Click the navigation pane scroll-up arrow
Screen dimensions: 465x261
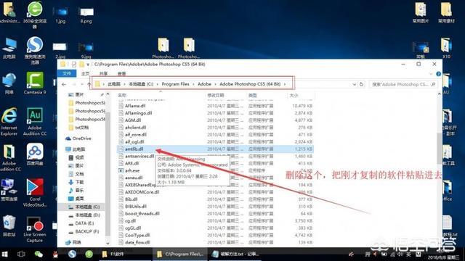(x=108, y=94)
